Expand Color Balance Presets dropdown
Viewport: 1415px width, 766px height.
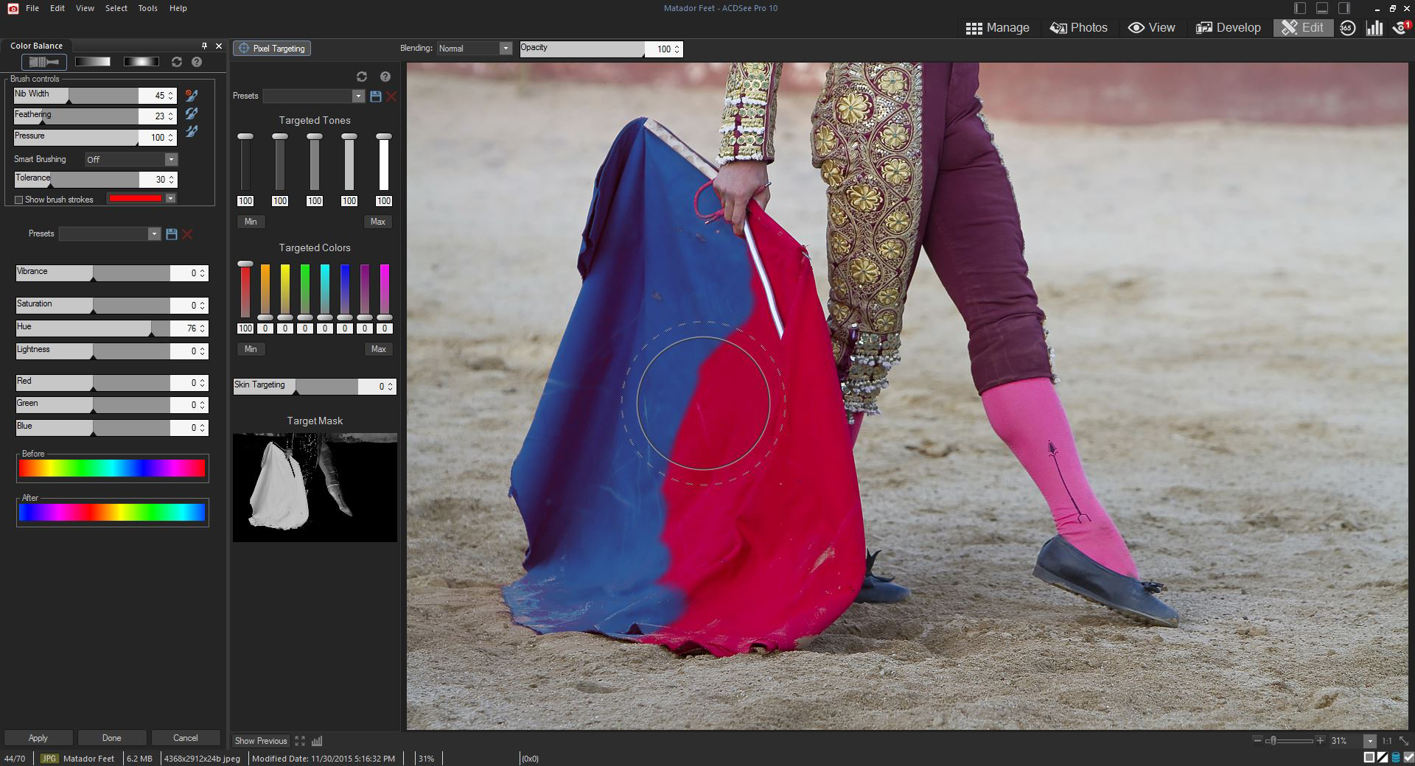point(154,234)
